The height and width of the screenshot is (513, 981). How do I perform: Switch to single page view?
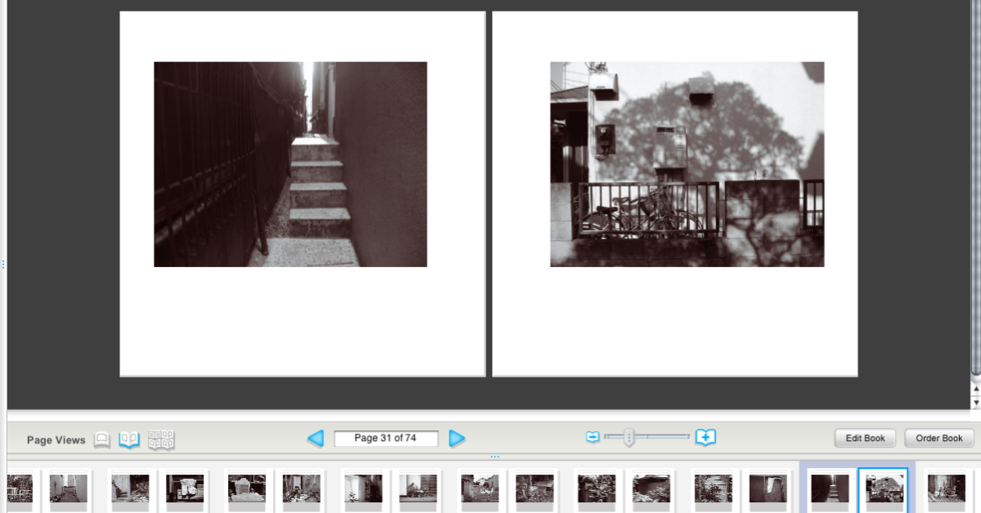coord(102,439)
